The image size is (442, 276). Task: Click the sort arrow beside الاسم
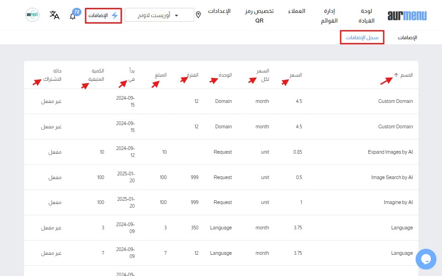pos(396,75)
